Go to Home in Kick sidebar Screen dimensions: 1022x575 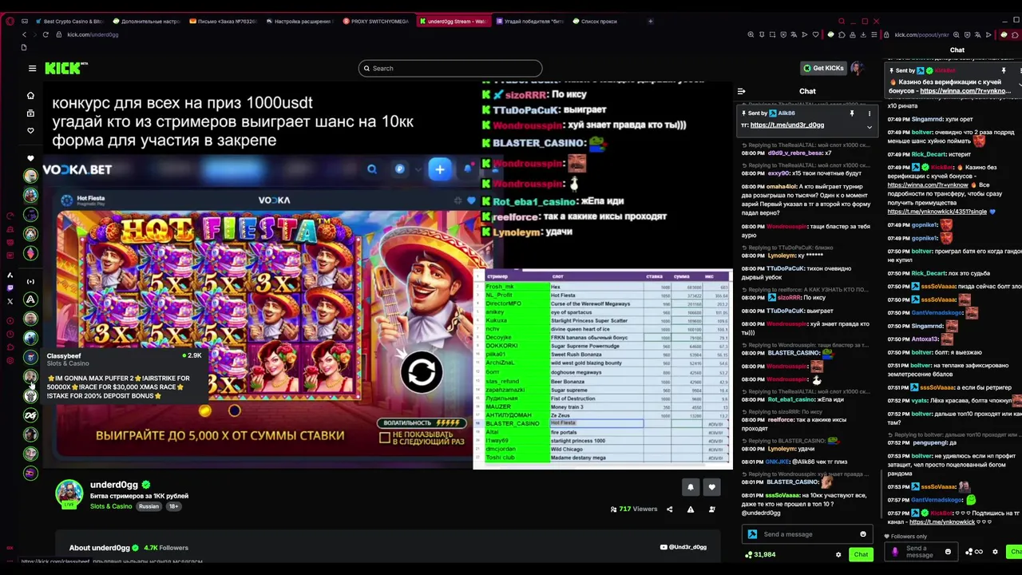(x=30, y=96)
